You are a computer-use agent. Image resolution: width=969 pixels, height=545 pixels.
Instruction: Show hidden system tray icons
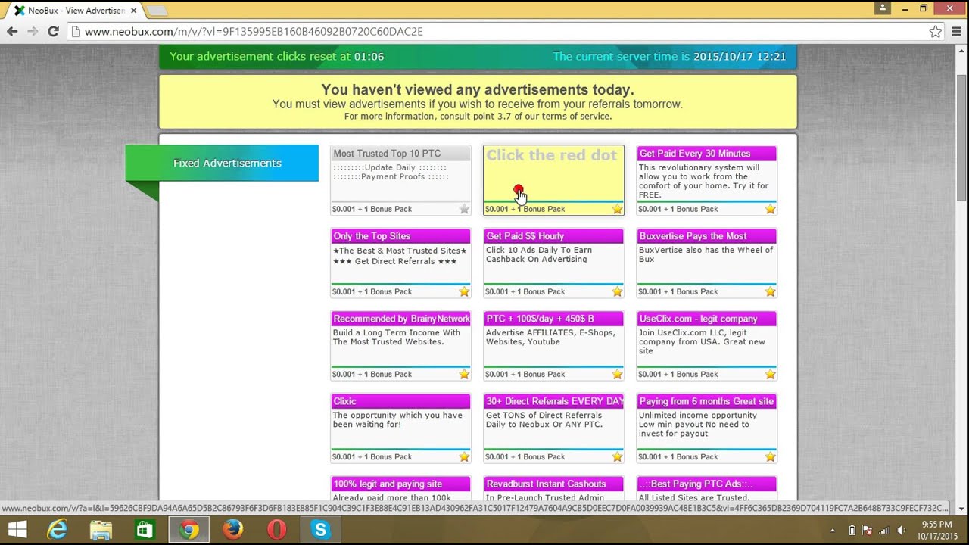pyautogui.click(x=833, y=531)
